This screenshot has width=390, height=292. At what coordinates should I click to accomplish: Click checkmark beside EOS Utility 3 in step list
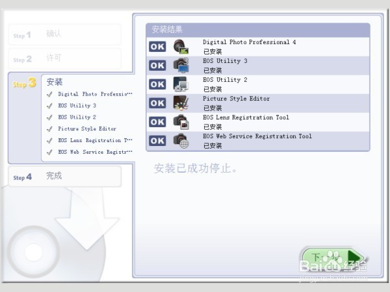[50, 106]
